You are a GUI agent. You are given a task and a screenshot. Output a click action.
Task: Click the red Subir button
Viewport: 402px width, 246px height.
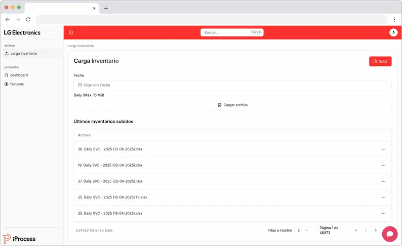coord(380,61)
